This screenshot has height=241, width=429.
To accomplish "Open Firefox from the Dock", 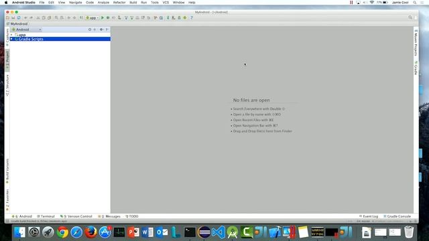I will [91, 232].
